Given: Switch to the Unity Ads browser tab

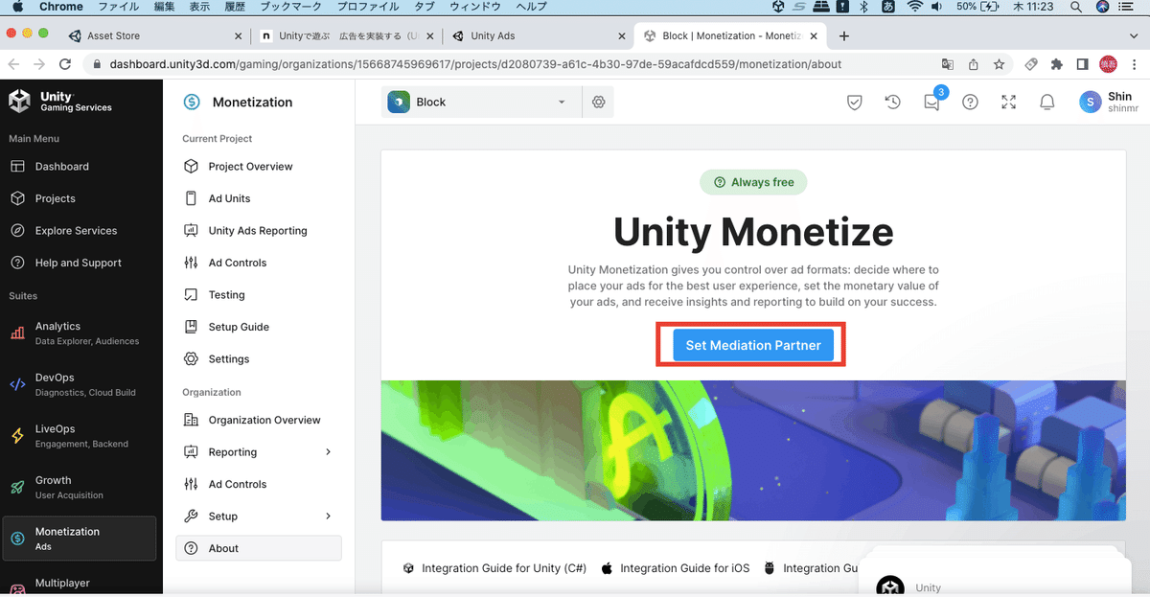Looking at the screenshot, I should (x=537, y=34).
